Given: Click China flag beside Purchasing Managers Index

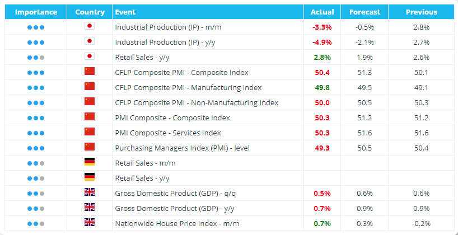Looking at the screenshot, I should pos(89,147).
